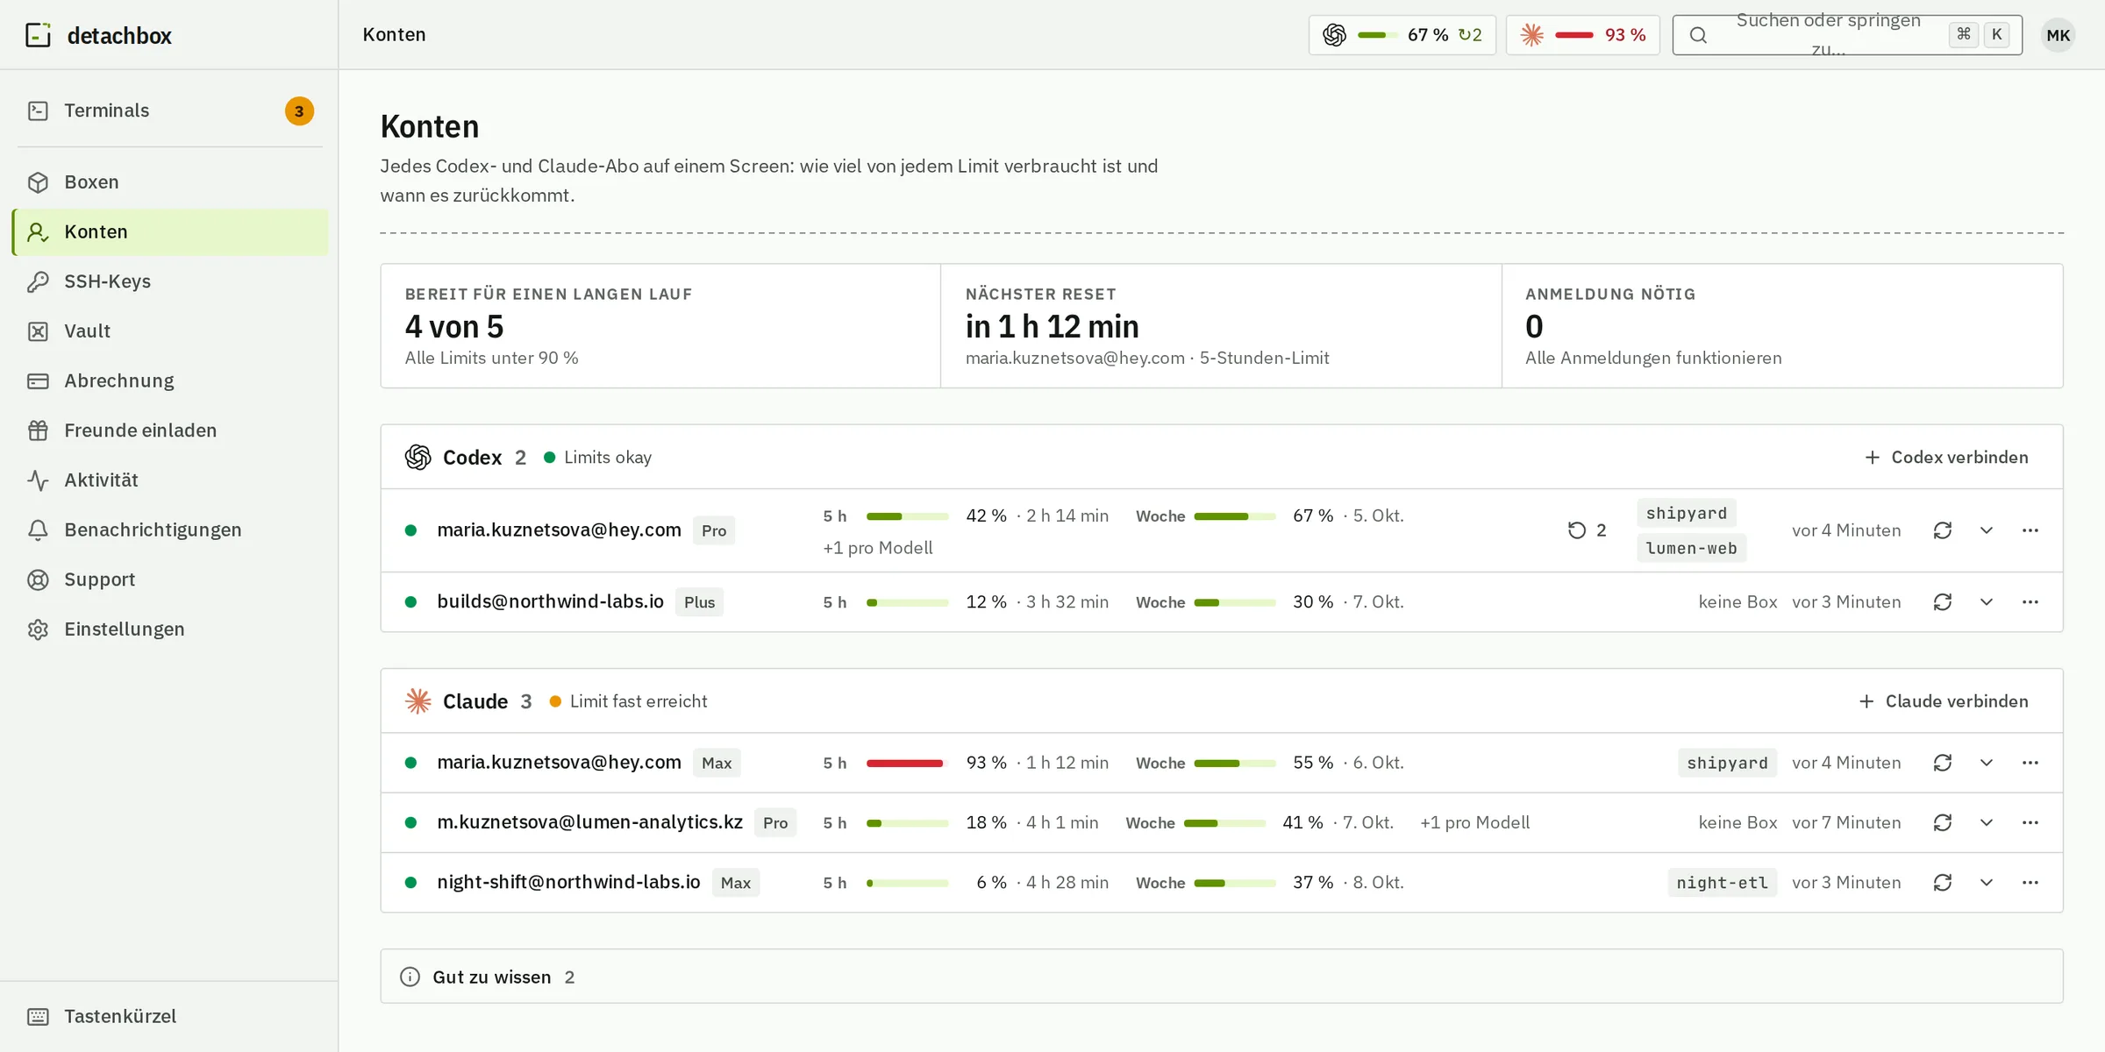This screenshot has width=2105, height=1052.
Task: Refresh maria.kuznetsova@hey.com Codex Pro account limits
Action: [x=1943, y=530]
